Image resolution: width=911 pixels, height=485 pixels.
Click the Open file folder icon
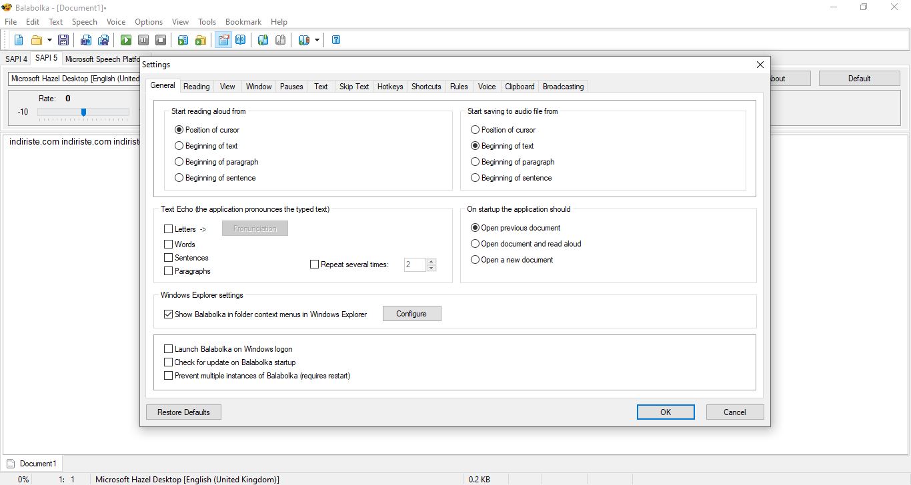pos(37,40)
